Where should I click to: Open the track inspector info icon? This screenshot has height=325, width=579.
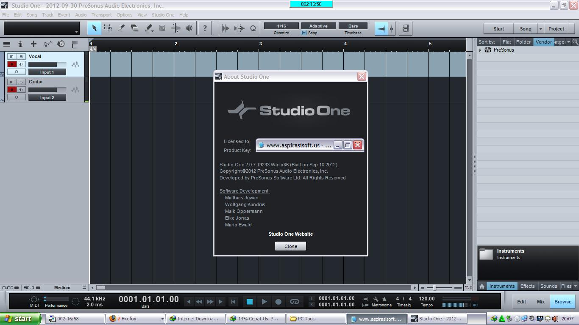20,44
